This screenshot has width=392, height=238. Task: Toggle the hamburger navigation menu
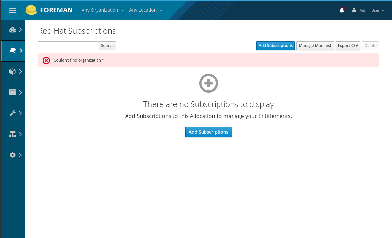[x=12, y=10]
